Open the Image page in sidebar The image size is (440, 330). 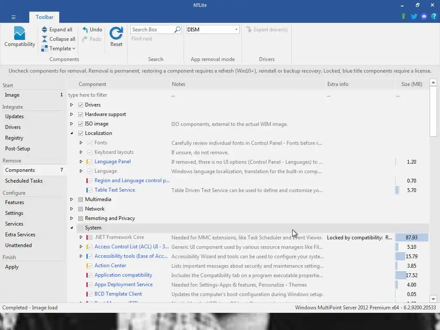(x=33, y=95)
